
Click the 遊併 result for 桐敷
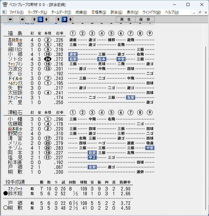[x=140, y=172]
